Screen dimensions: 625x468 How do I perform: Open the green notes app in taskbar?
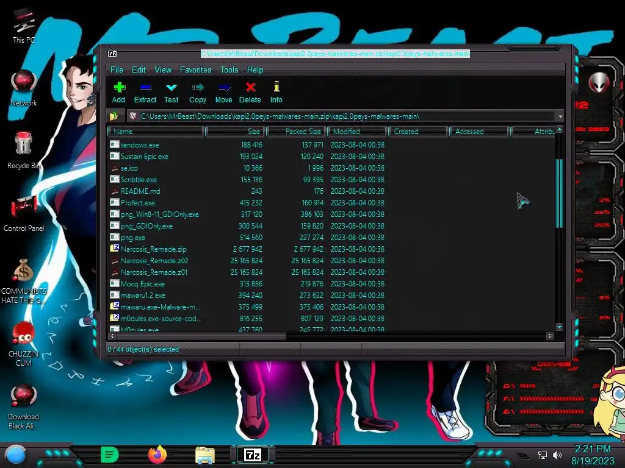coord(110,455)
